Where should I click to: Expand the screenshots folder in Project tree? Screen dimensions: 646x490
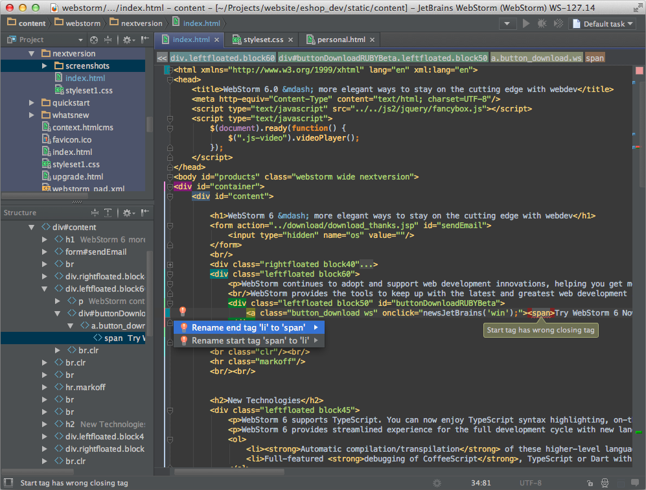point(44,66)
